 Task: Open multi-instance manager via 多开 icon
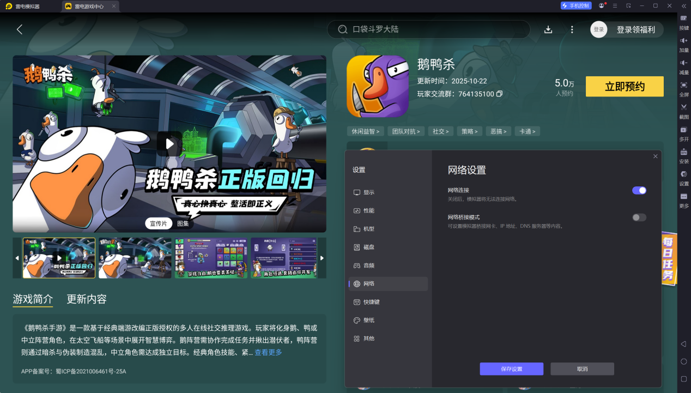coord(683,131)
